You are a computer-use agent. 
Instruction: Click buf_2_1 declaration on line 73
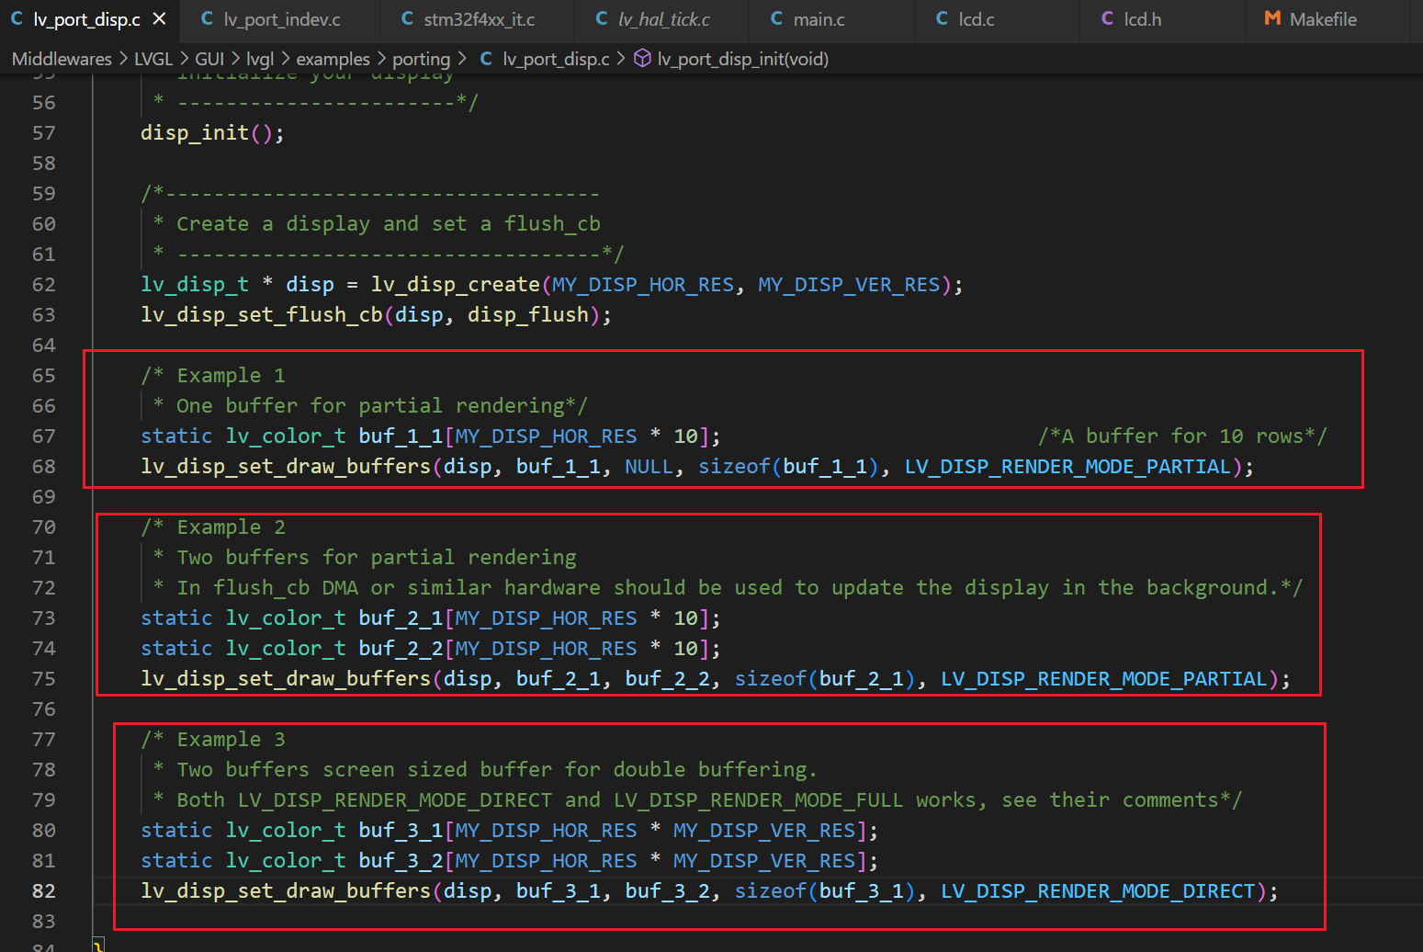point(401,618)
